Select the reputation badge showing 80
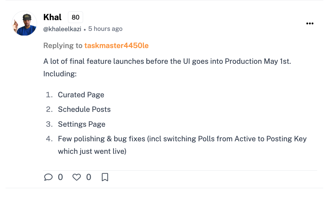The height and width of the screenshot is (201, 330). tap(75, 17)
